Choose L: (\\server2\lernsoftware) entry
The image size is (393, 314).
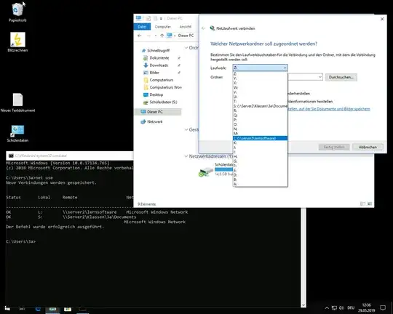[x=260, y=138]
